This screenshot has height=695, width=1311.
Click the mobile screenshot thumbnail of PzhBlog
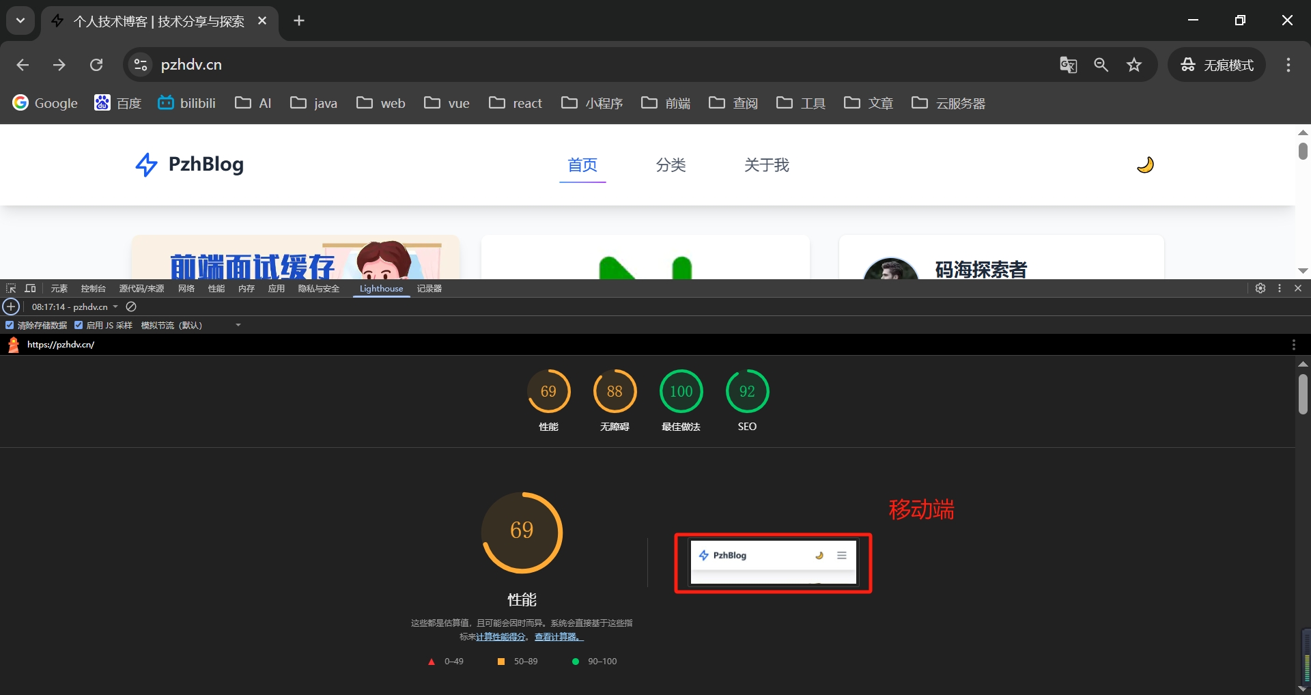coord(773,563)
